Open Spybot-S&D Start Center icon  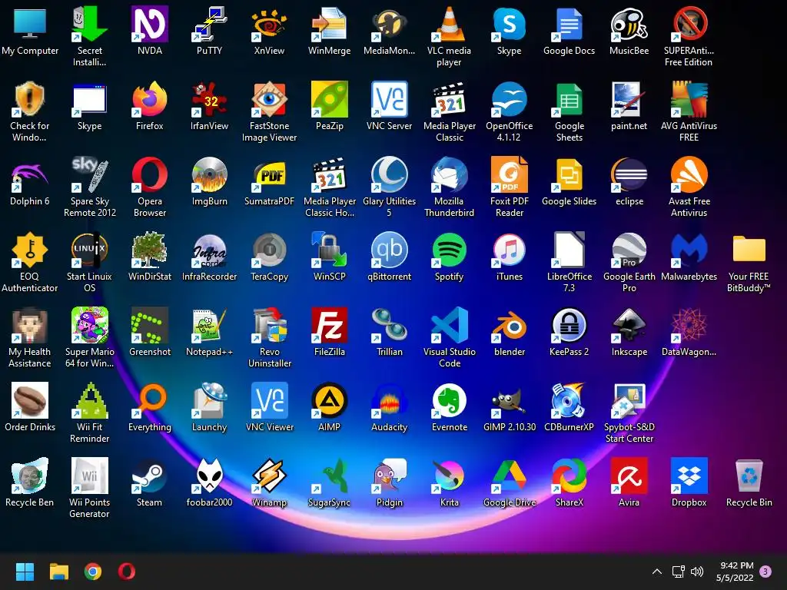629,400
